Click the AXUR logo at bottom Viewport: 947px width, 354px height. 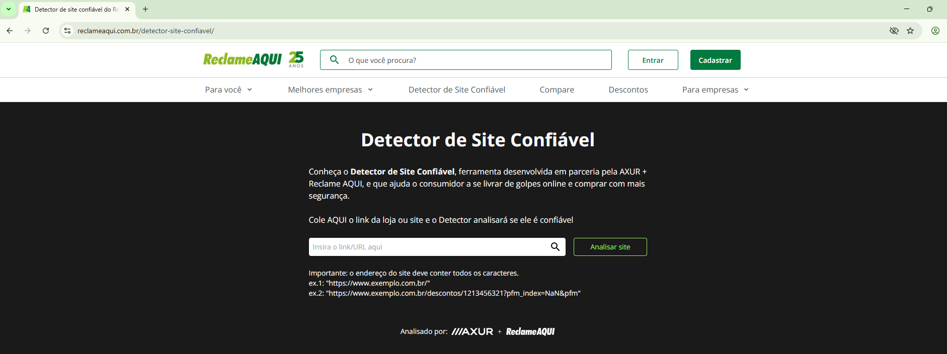472,331
